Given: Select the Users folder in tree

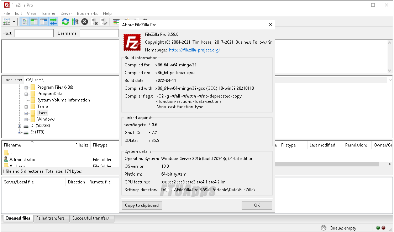Looking at the screenshot, I should click(x=42, y=113).
